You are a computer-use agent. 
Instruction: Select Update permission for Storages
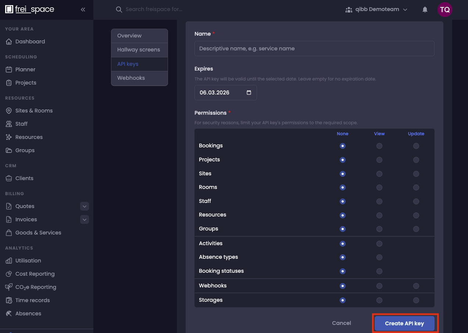(416, 300)
